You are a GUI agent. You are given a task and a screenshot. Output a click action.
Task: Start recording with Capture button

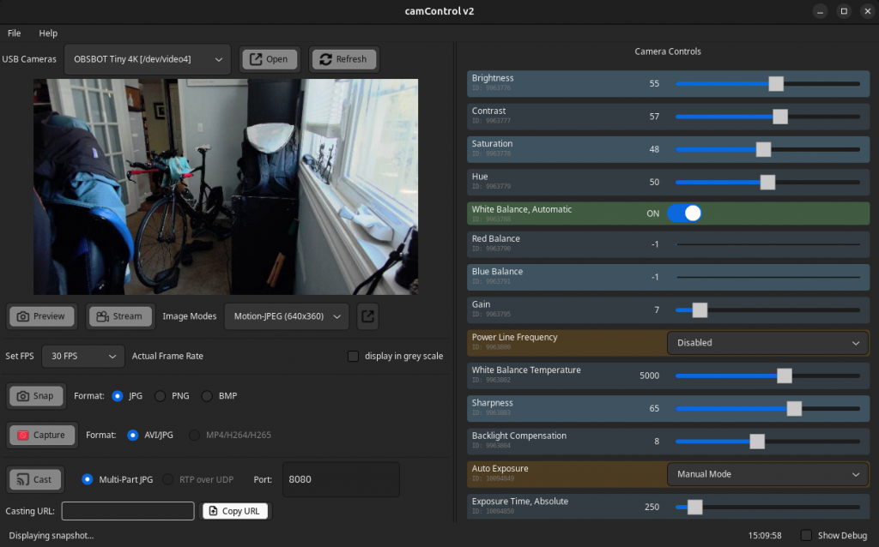(x=41, y=436)
